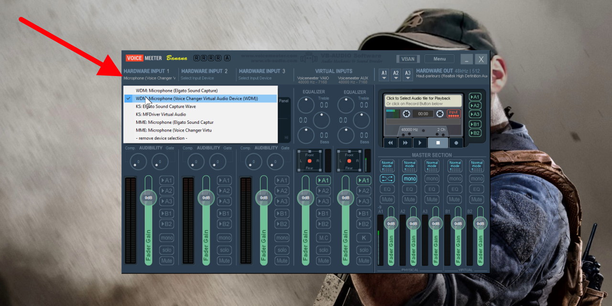Click the VBAN button in the header
Image resolution: width=612 pixels, height=306 pixels.
pyautogui.click(x=408, y=59)
